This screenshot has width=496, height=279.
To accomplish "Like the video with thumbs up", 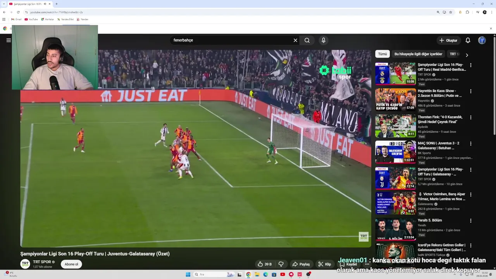I will 265,264.
